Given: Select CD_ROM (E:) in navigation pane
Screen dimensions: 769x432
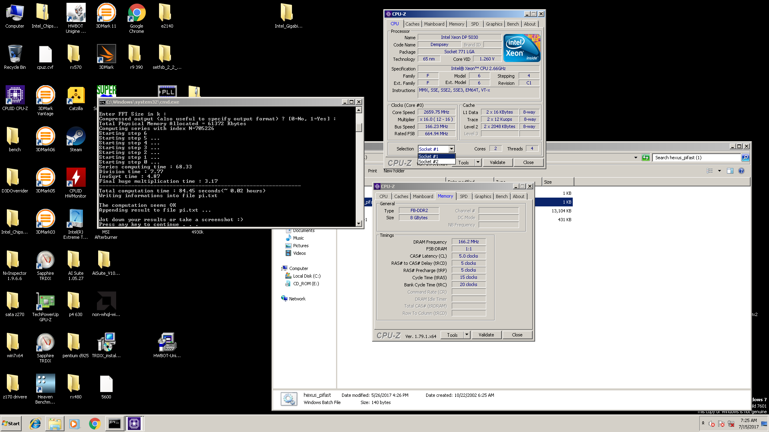Looking at the screenshot, I should (302, 284).
